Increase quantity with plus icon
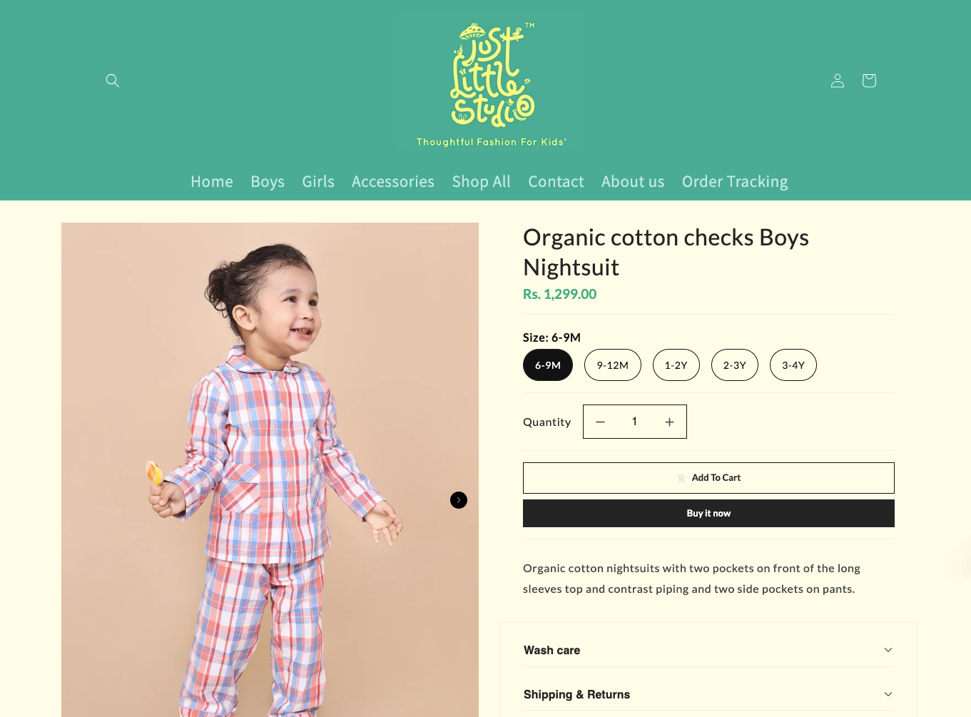 click(x=669, y=422)
